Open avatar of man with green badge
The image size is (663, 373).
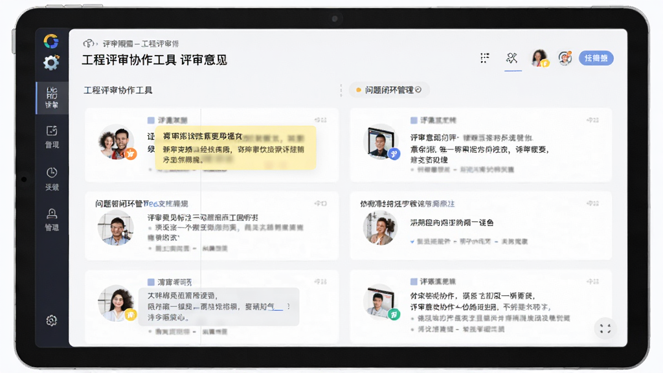pyautogui.click(x=379, y=302)
